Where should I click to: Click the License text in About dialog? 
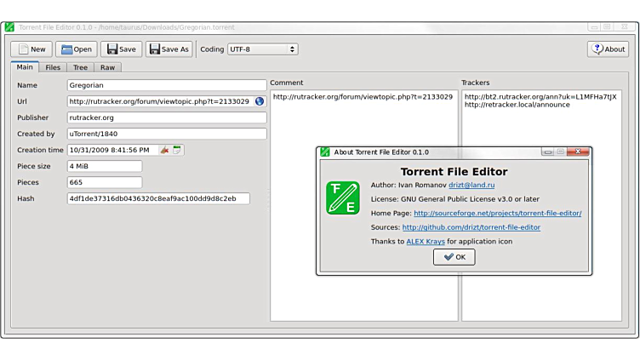point(455,199)
